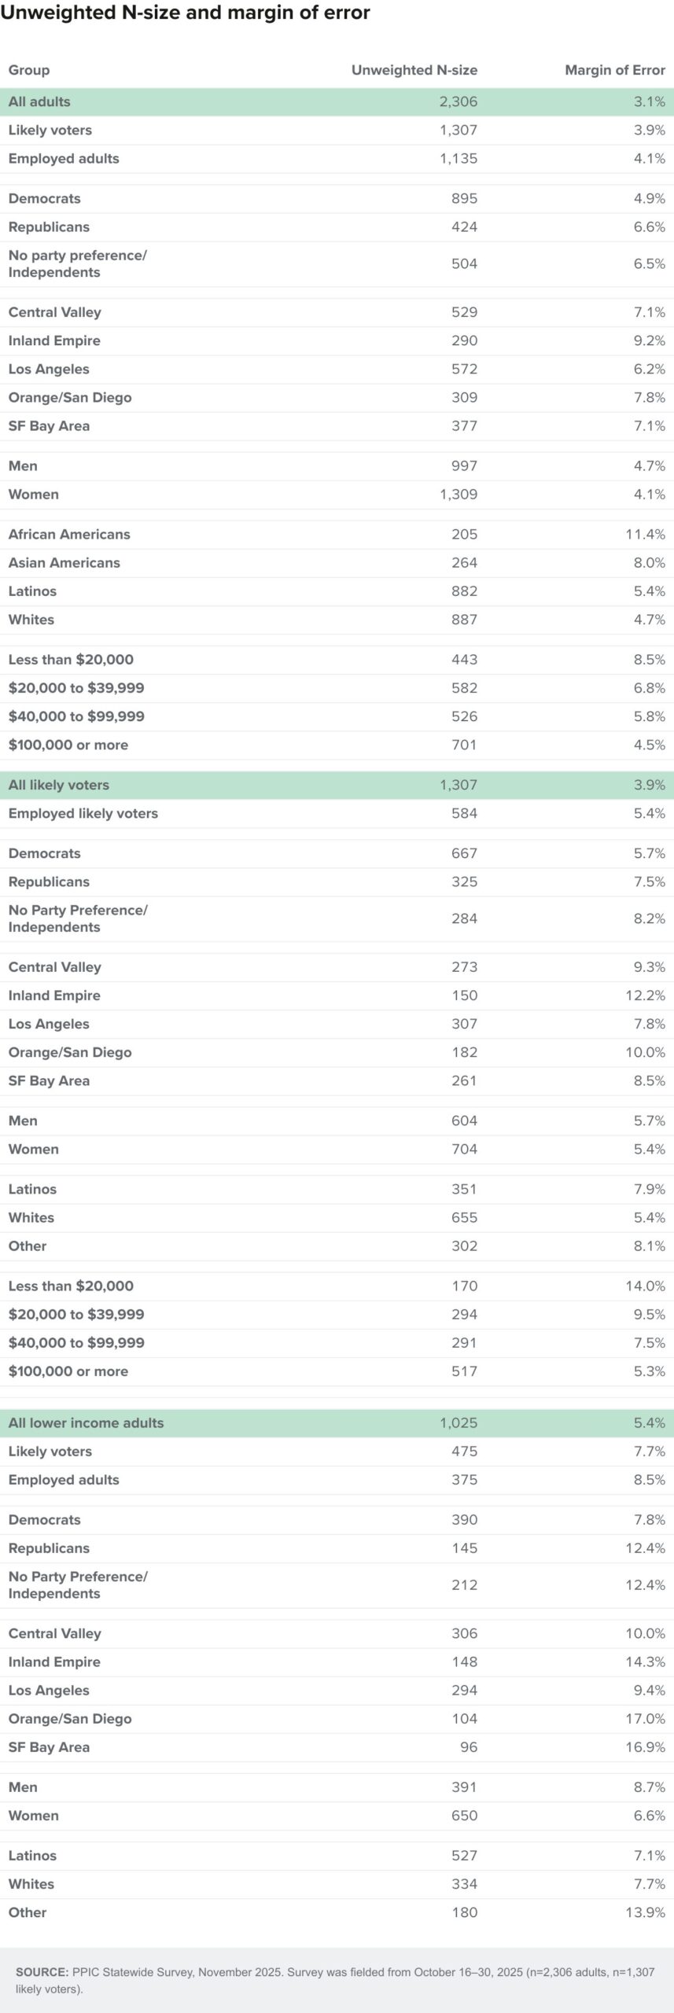Screen dimensions: 674x2013
Task: Click the N-size value 655
Action: (464, 1216)
